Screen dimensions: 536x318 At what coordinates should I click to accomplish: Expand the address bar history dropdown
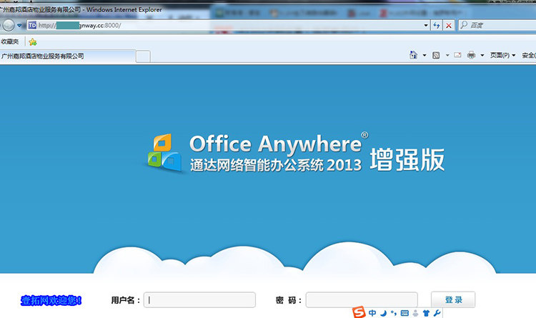[426, 25]
